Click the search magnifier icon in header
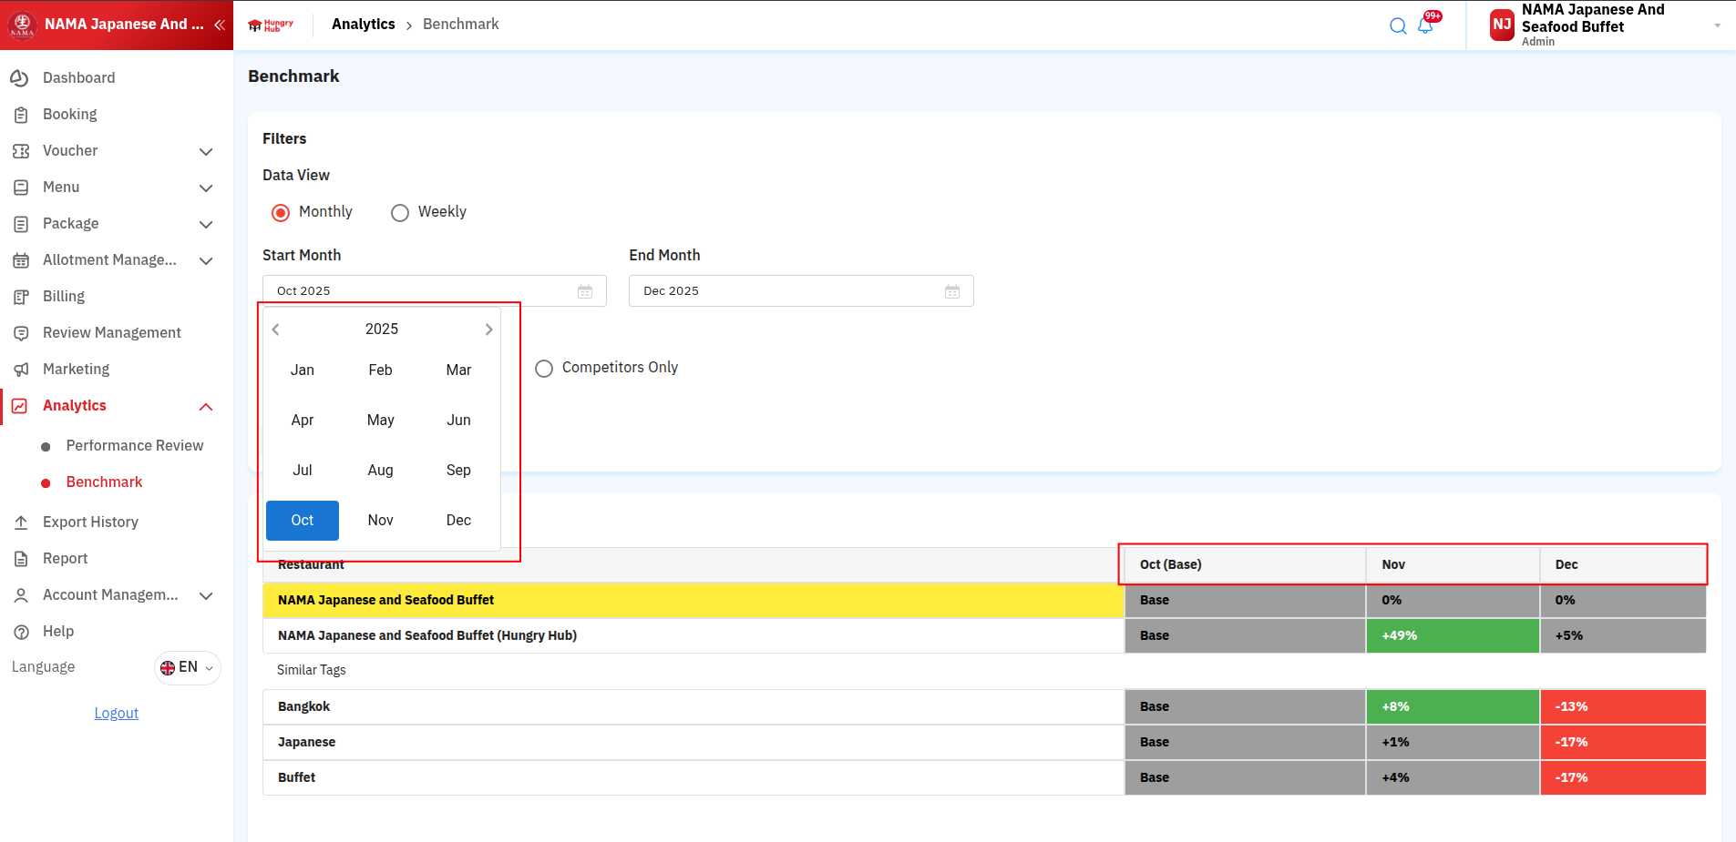Viewport: 1736px width, 842px height. [1397, 26]
